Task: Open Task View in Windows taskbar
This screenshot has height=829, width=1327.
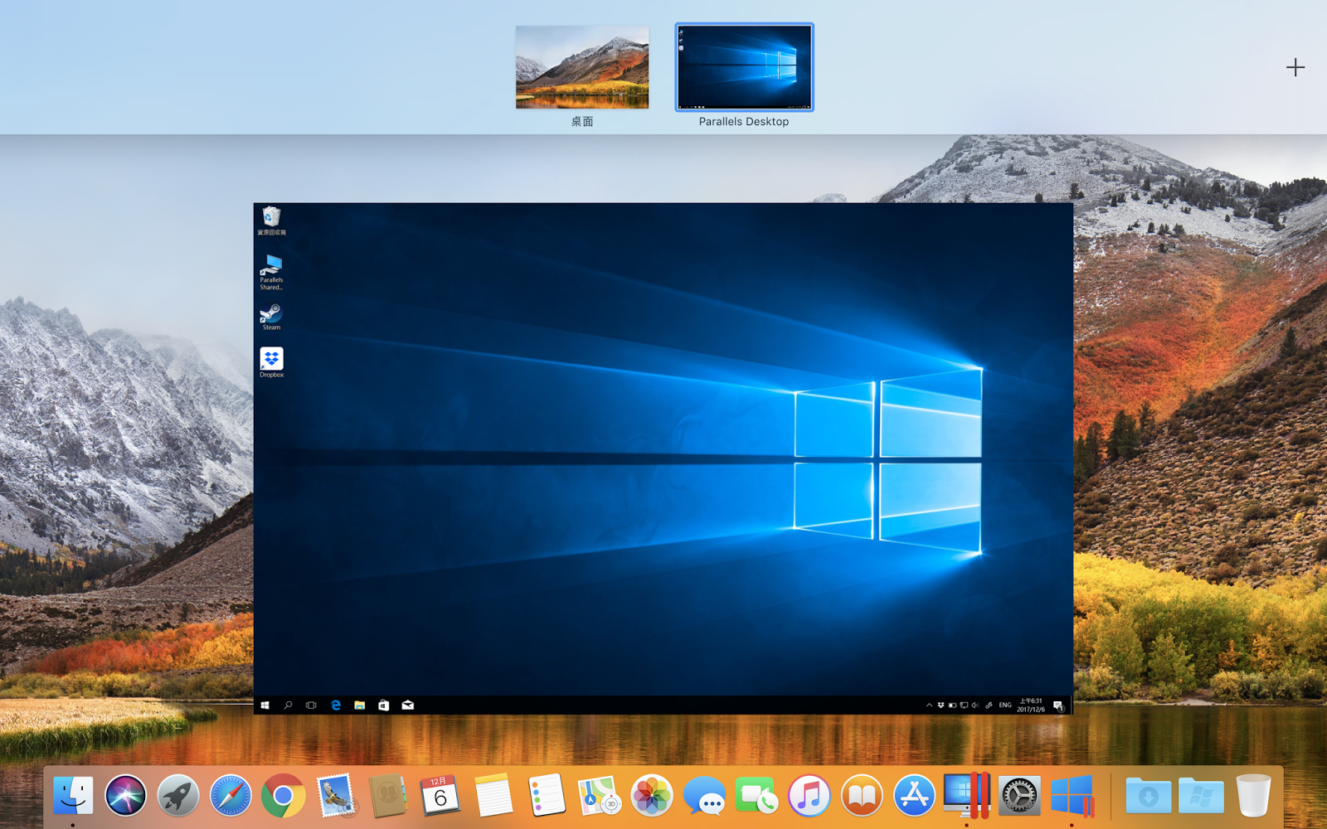Action: pyautogui.click(x=311, y=705)
